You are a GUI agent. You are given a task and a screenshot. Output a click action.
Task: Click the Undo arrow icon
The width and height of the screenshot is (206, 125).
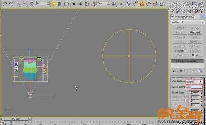point(5,4)
